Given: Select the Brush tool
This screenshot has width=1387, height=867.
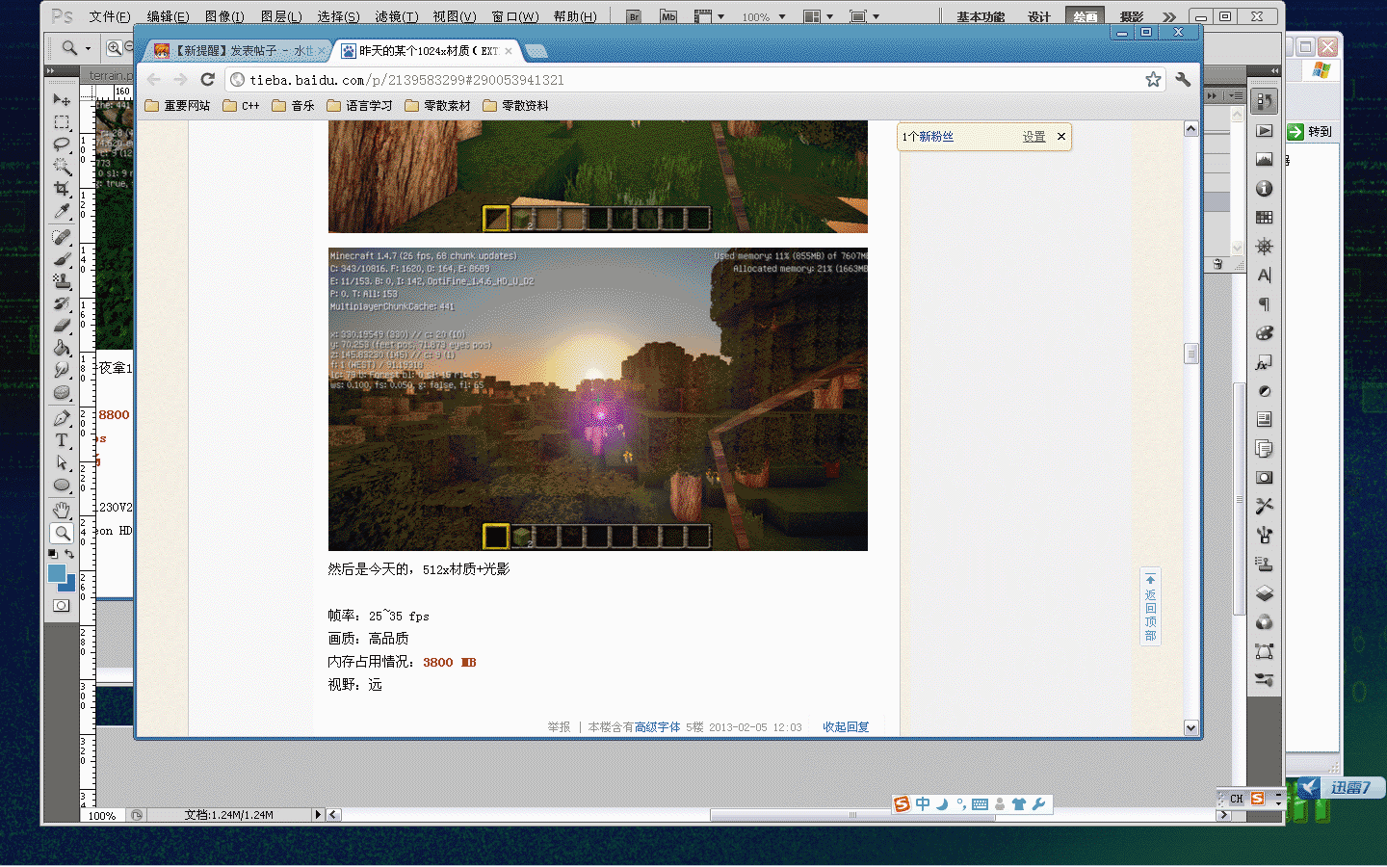Looking at the screenshot, I should coord(62,259).
